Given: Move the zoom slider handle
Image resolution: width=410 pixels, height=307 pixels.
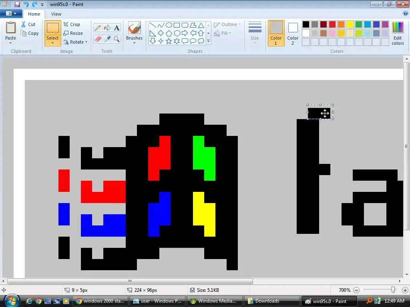Looking at the screenshot, I should click(393, 290).
